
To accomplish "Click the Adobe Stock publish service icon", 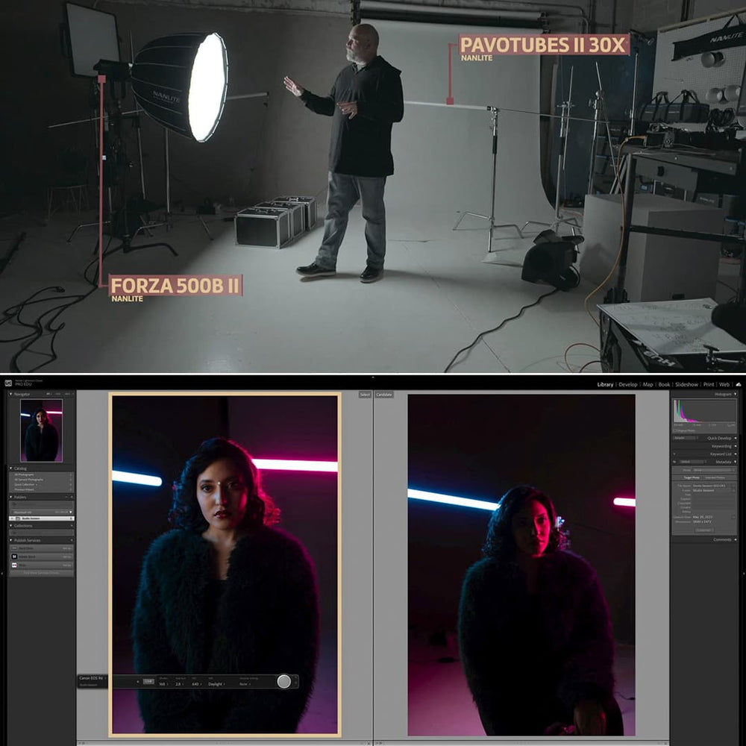I will [x=13, y=556].
